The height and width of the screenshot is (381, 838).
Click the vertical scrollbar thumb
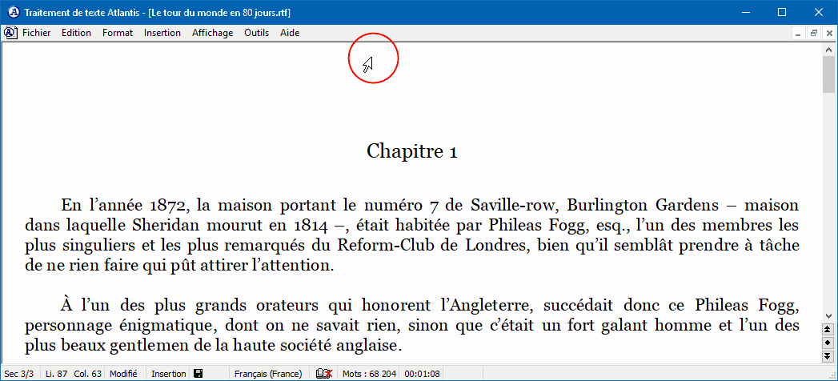[x=828, y=74]
